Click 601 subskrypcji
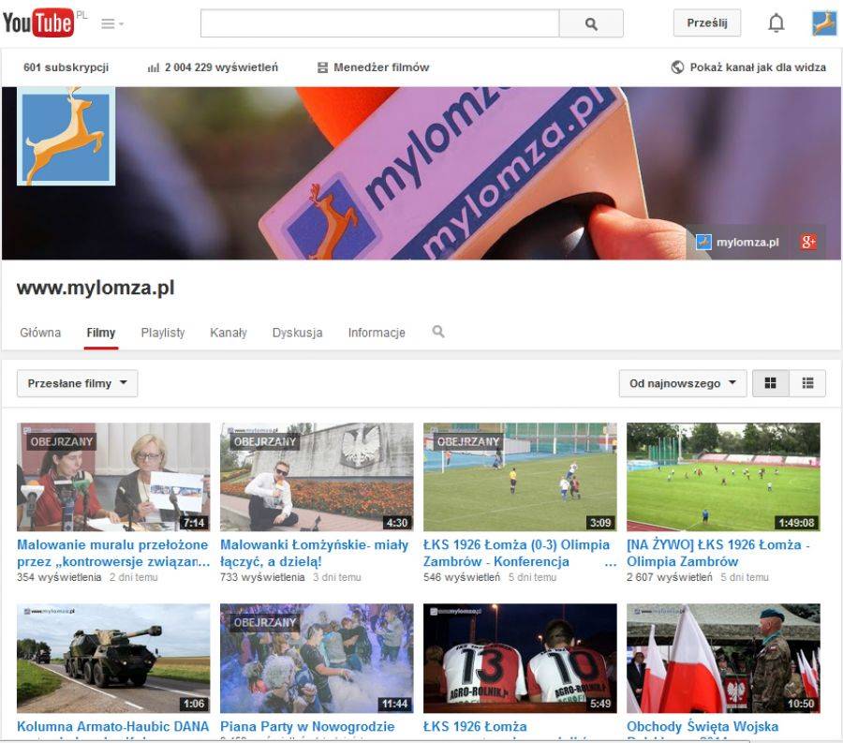Viewport: 843px width, 743px height. 67,67
